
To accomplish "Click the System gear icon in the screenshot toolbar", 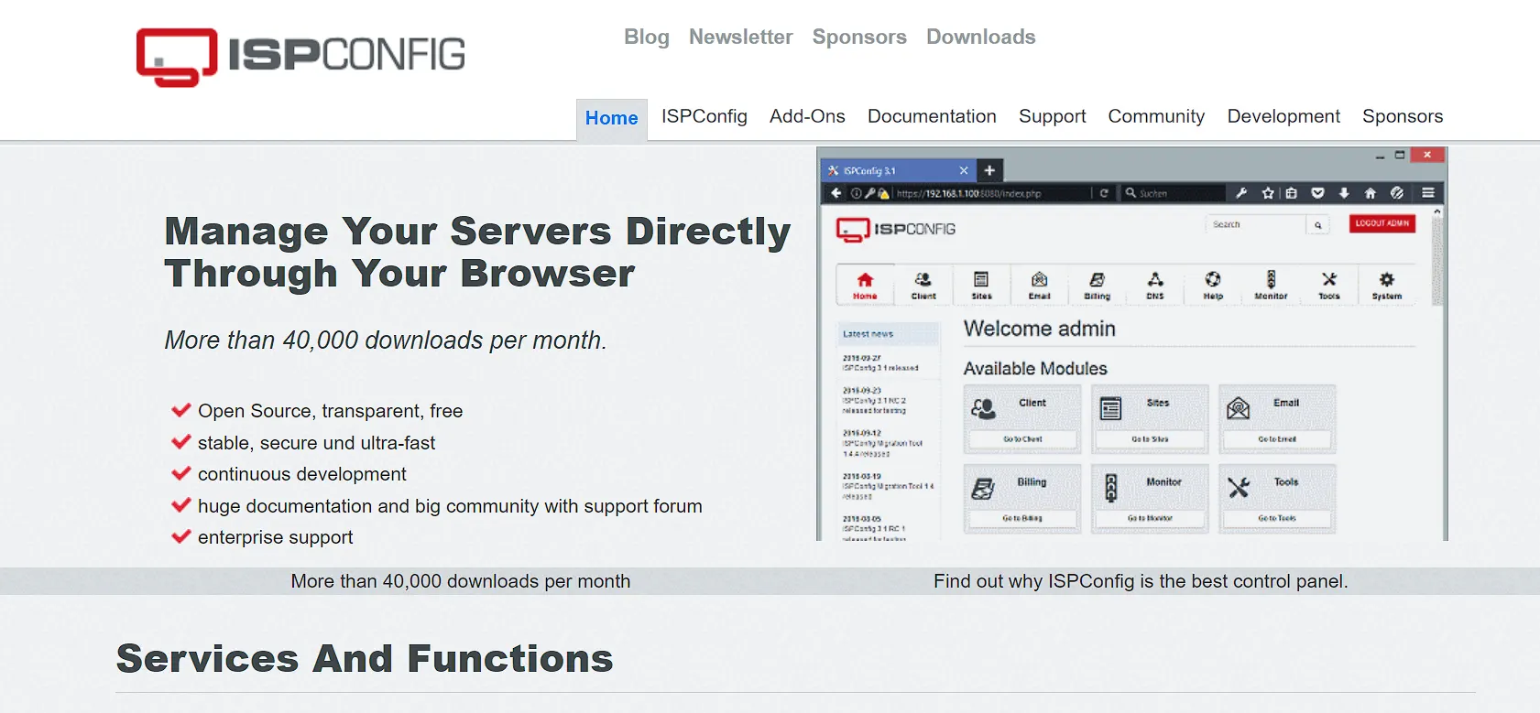I will pos(1387,279).
